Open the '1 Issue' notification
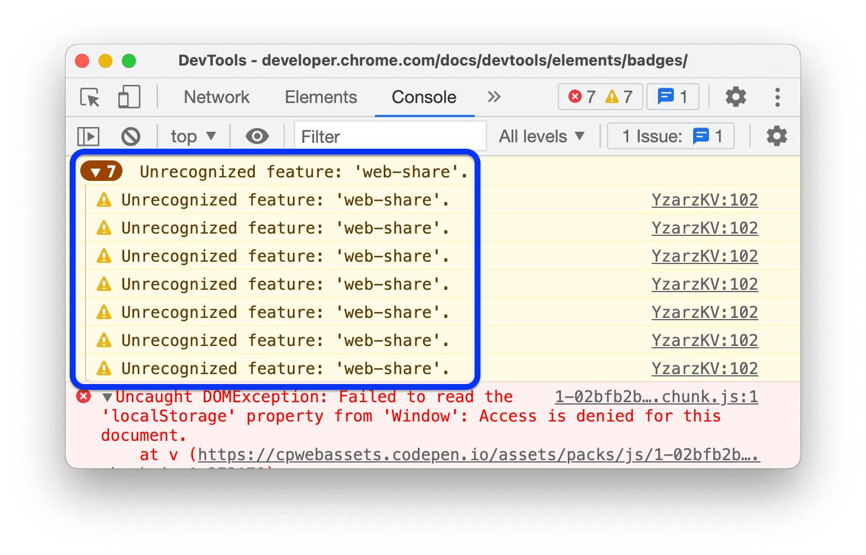This screenshot has width=866, height=555. pyautogui.click(x=670, y=136)
